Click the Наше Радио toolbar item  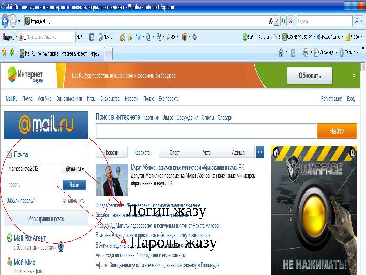330,37
